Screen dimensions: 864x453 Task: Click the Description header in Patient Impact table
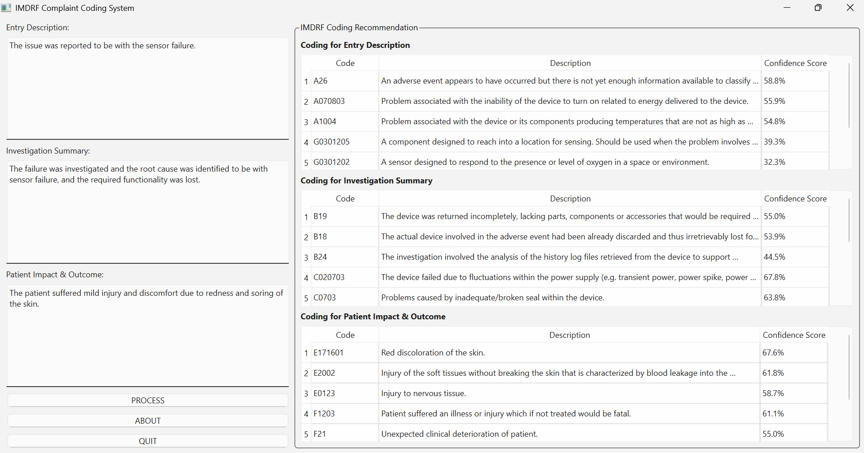[569, 335]
